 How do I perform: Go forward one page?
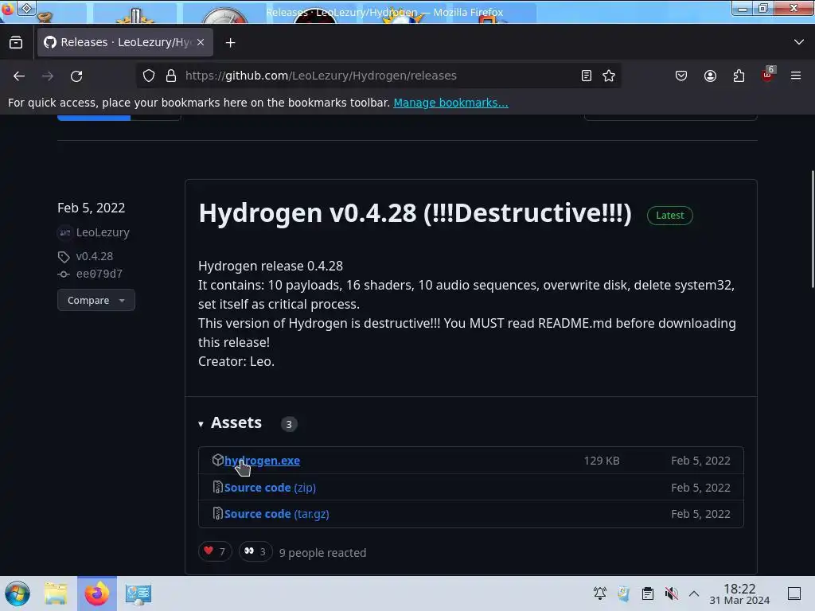48,76
